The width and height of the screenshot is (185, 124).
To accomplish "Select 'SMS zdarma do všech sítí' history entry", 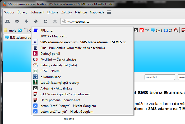I will click(x=82, y=42).
